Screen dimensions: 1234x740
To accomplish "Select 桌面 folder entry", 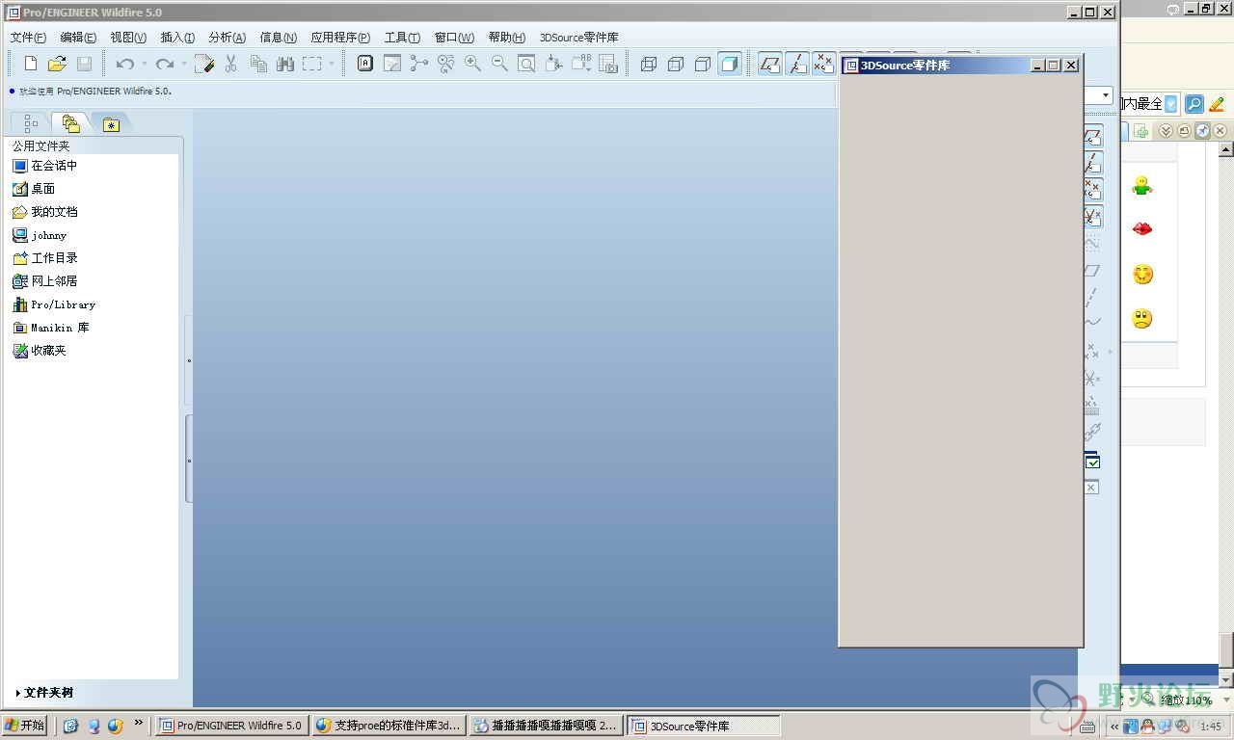I will pos(34,189).
